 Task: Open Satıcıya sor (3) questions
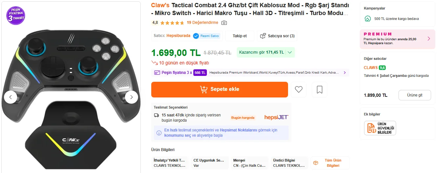278,36
